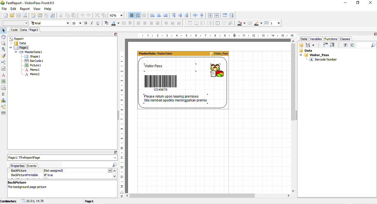Insert a chart object from toolbox
This screenshot has width=377, height=204.
click(3, 100)
